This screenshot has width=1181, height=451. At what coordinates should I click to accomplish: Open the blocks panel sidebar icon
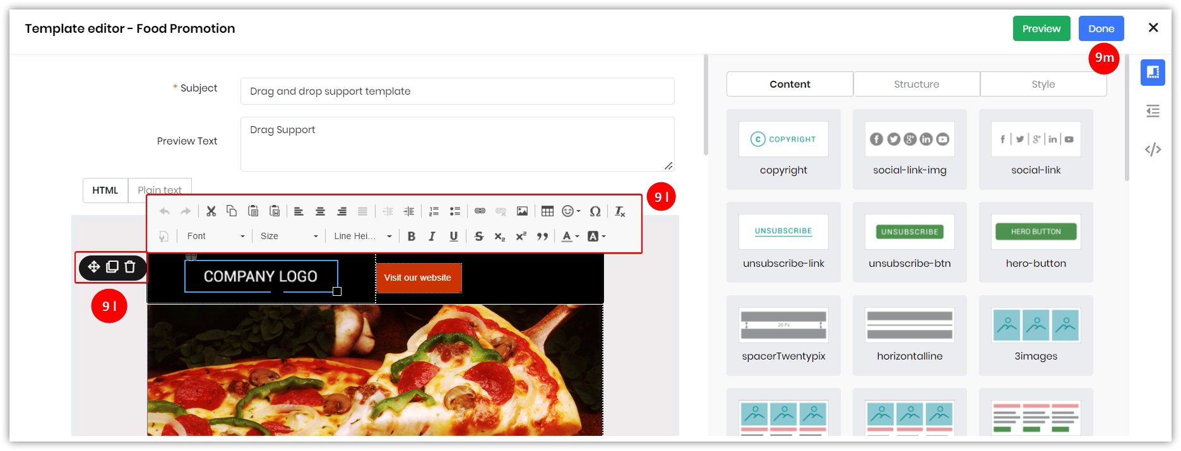tap(1153, 72)
